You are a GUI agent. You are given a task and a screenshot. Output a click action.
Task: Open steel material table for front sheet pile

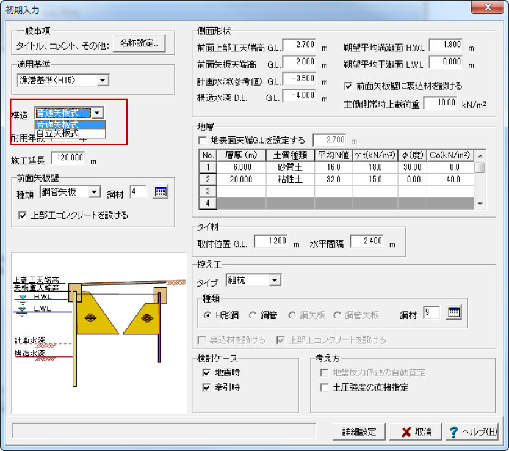pyautogui.click(x=161, y=192)
